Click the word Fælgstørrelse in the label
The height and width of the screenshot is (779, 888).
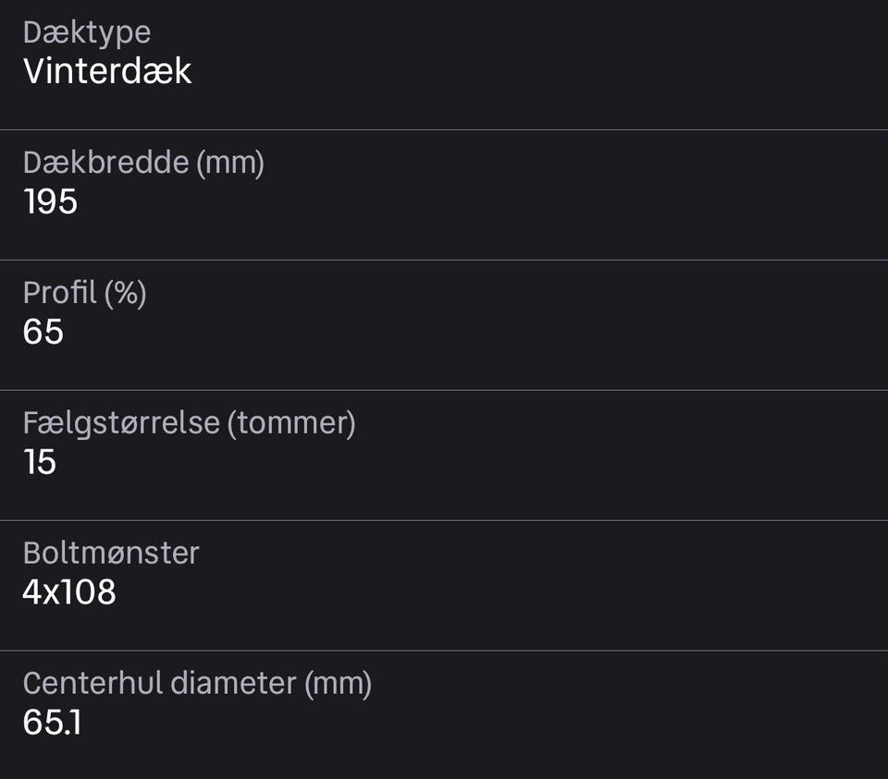tap(121, 423)
